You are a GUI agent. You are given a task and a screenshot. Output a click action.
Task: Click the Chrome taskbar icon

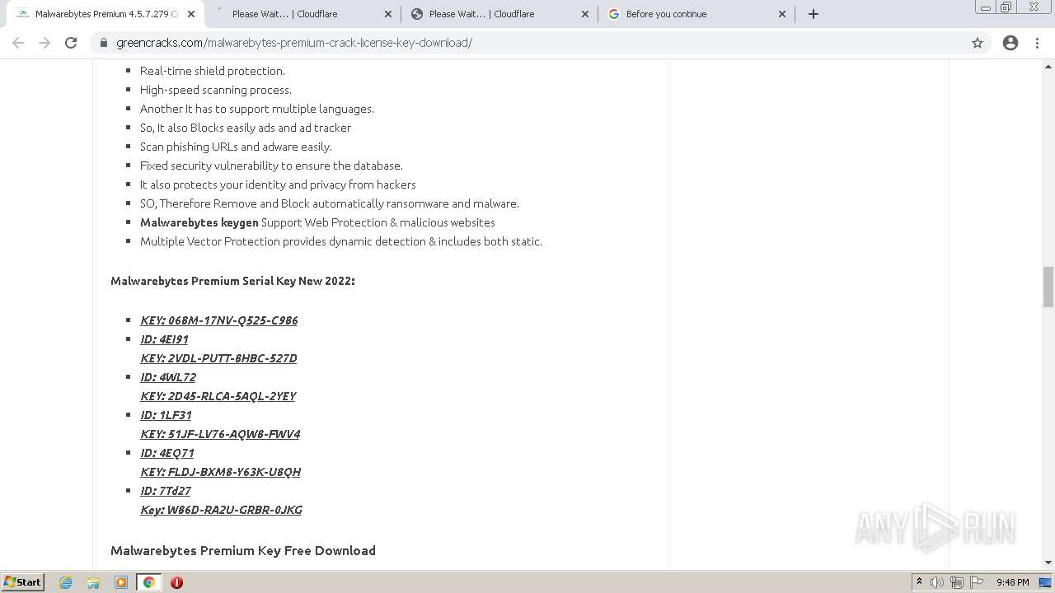click(x=148, y=582)
